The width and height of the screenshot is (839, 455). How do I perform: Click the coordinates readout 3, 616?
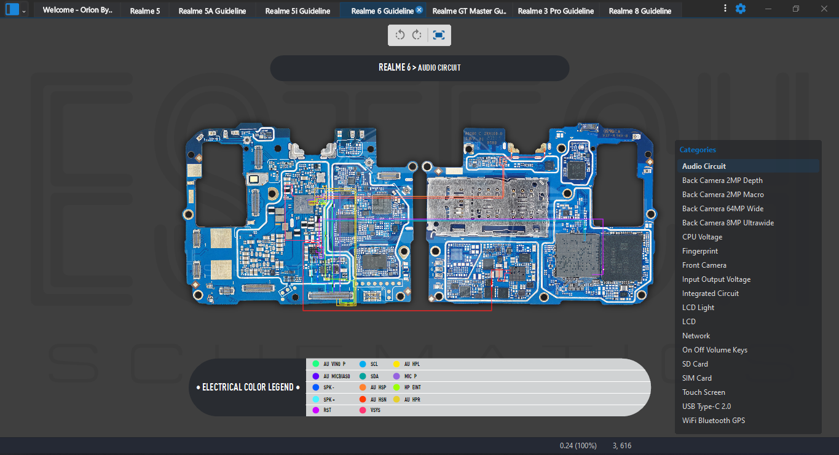tap(622, 446)
